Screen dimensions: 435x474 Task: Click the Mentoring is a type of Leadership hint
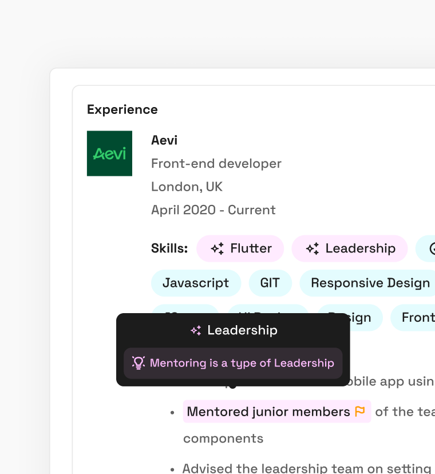pyautogui.click(x=233, y=363)
